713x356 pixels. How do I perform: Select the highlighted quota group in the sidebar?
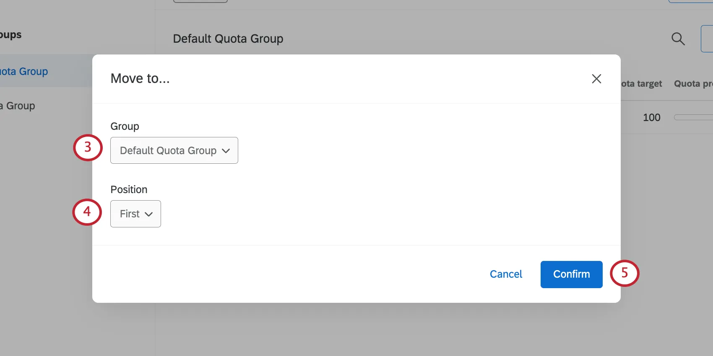click(24, 71)
